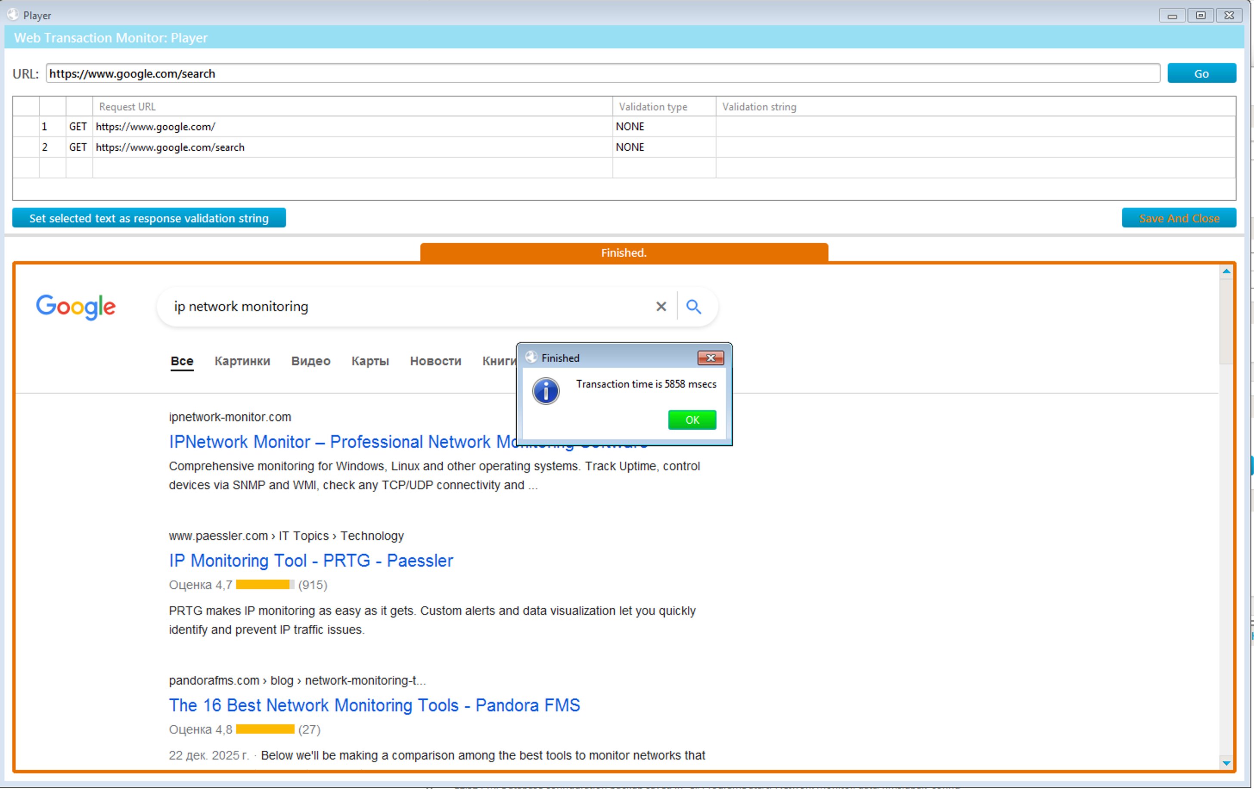This screenshot has height=789, width=1254.
Task: Switch to the Картинки tab
Action: [242, 361]
